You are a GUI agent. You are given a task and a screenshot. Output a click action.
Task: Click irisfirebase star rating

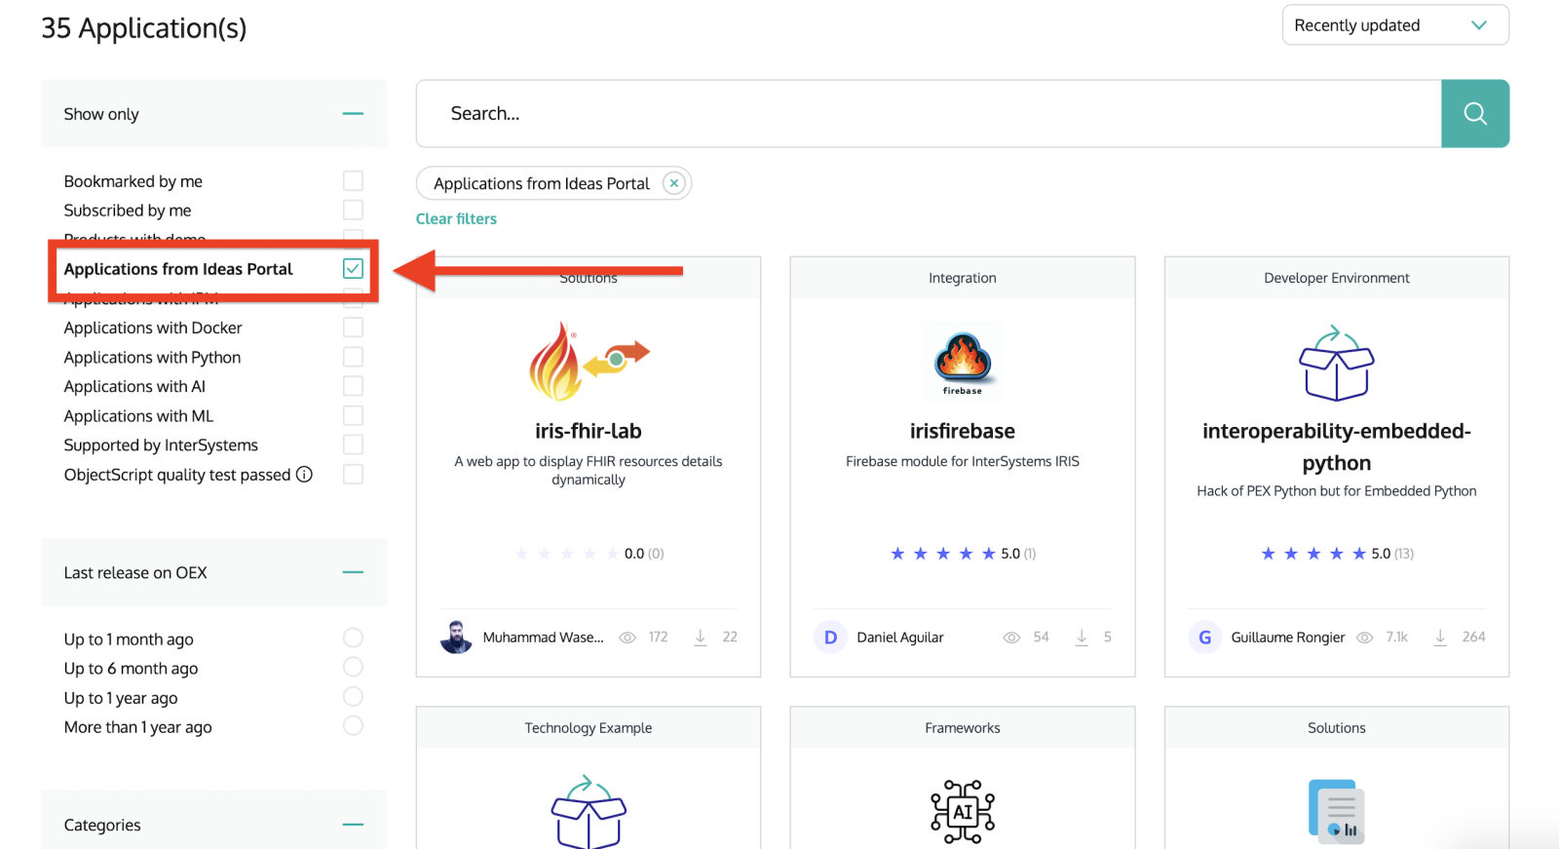click(x=943, y=554)
